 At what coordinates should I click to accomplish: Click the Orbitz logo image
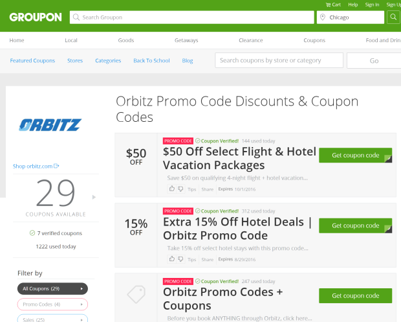tap(50, 125)
